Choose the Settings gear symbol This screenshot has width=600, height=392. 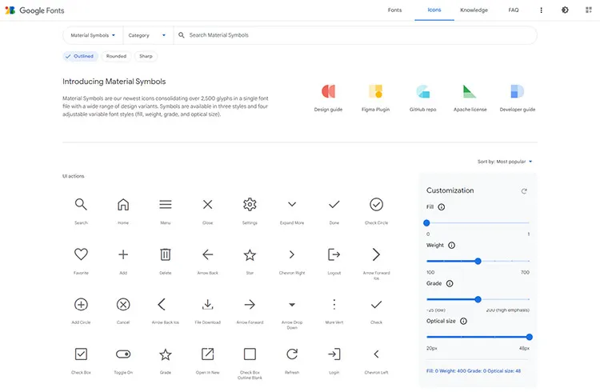[250, 205]
